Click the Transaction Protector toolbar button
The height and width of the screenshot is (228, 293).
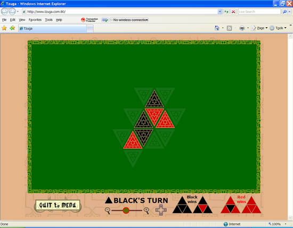89,20
